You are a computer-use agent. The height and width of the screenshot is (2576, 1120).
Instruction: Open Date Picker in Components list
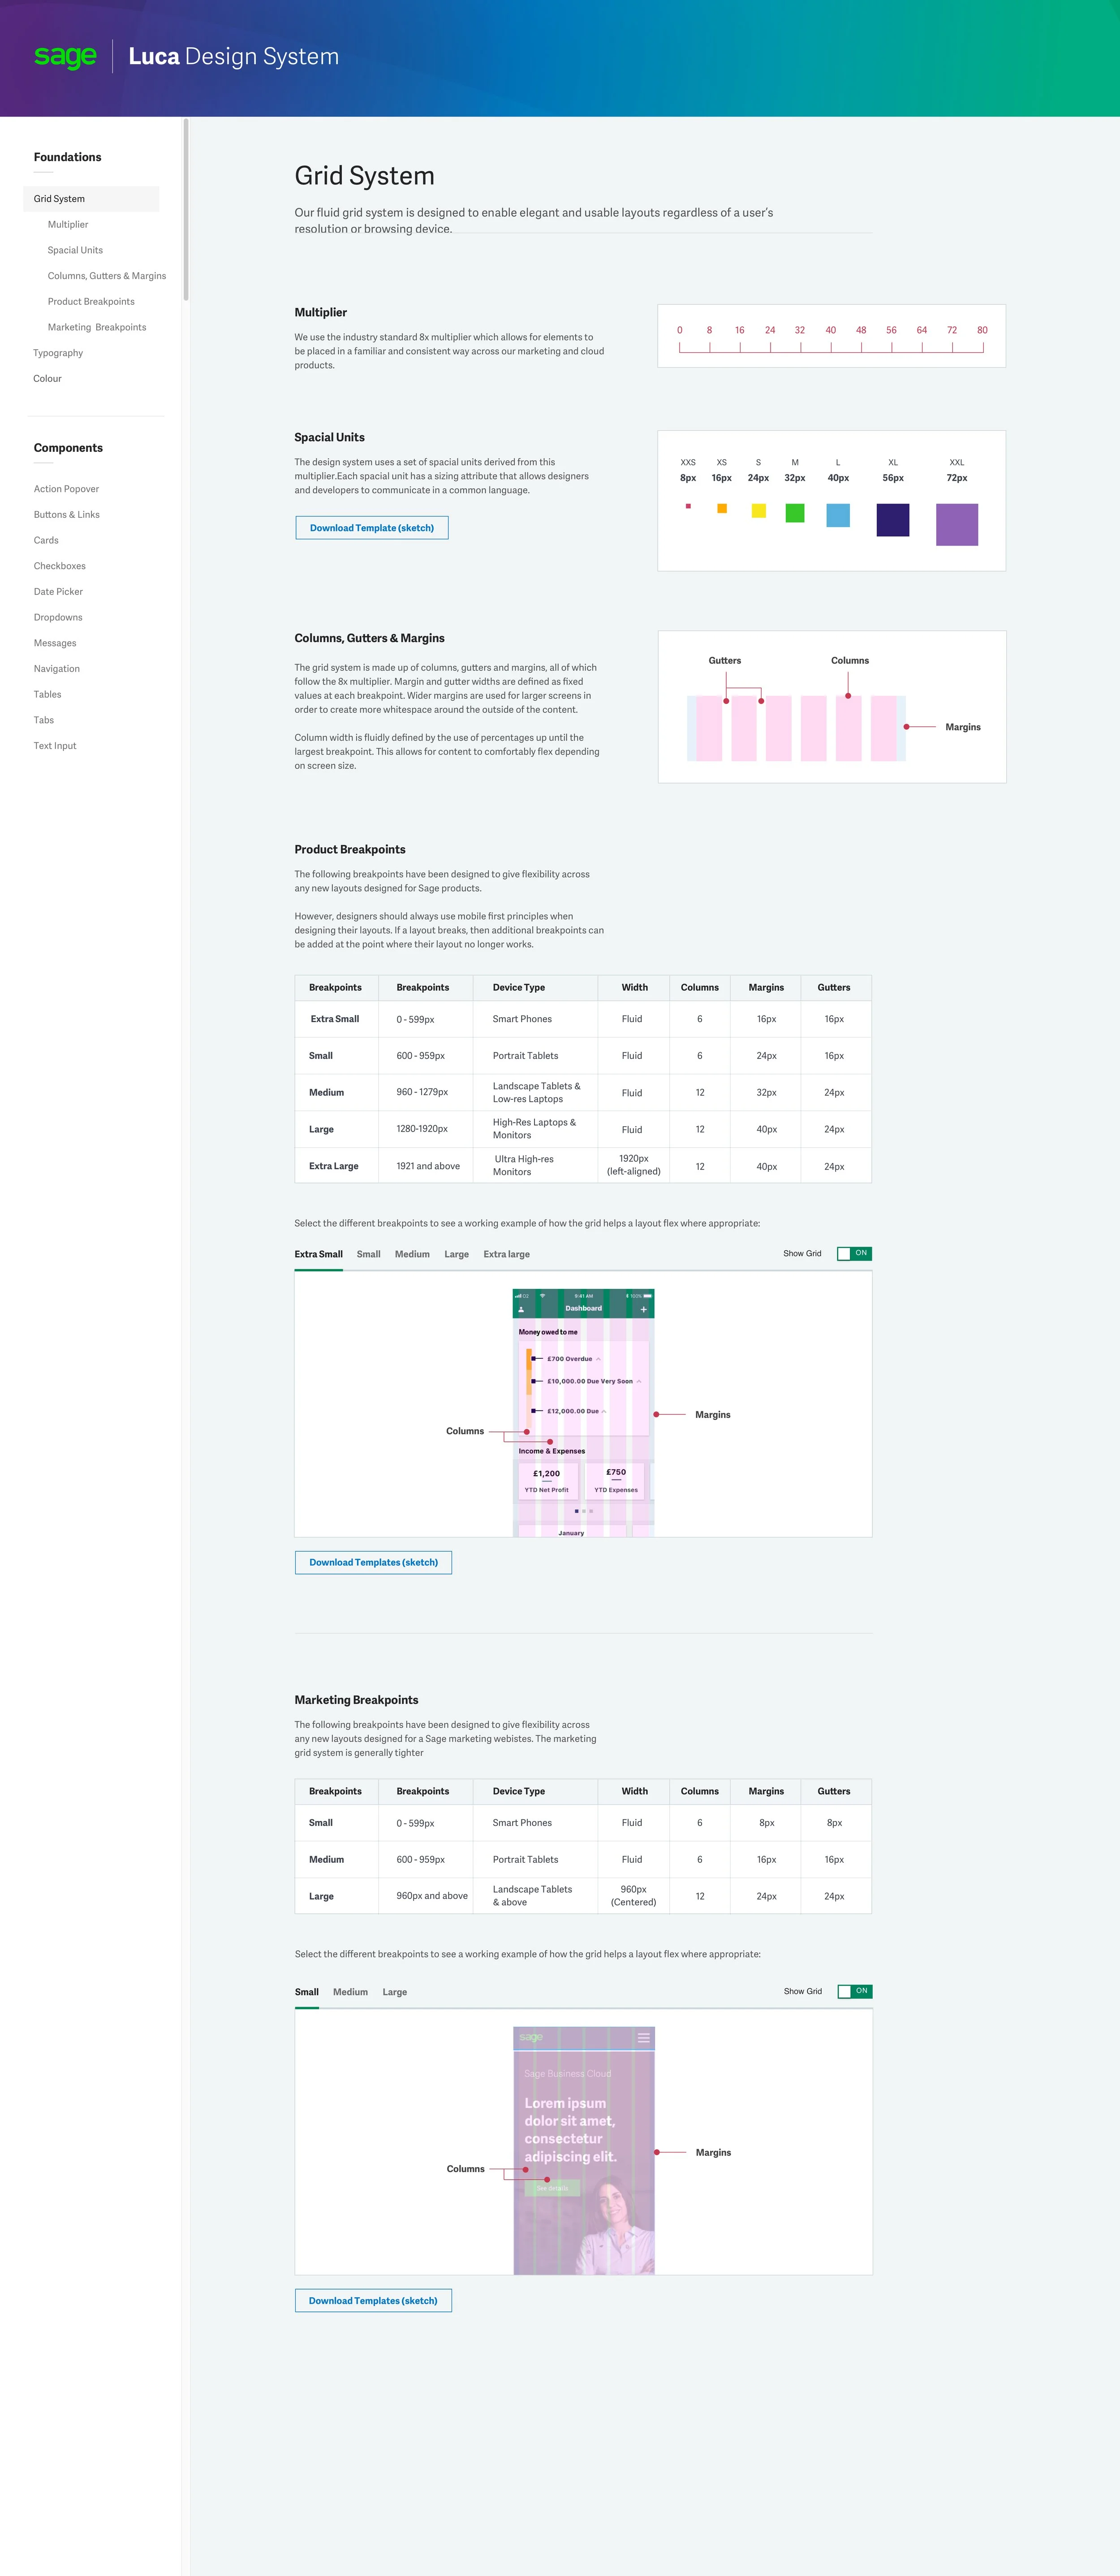coord(58,592)
